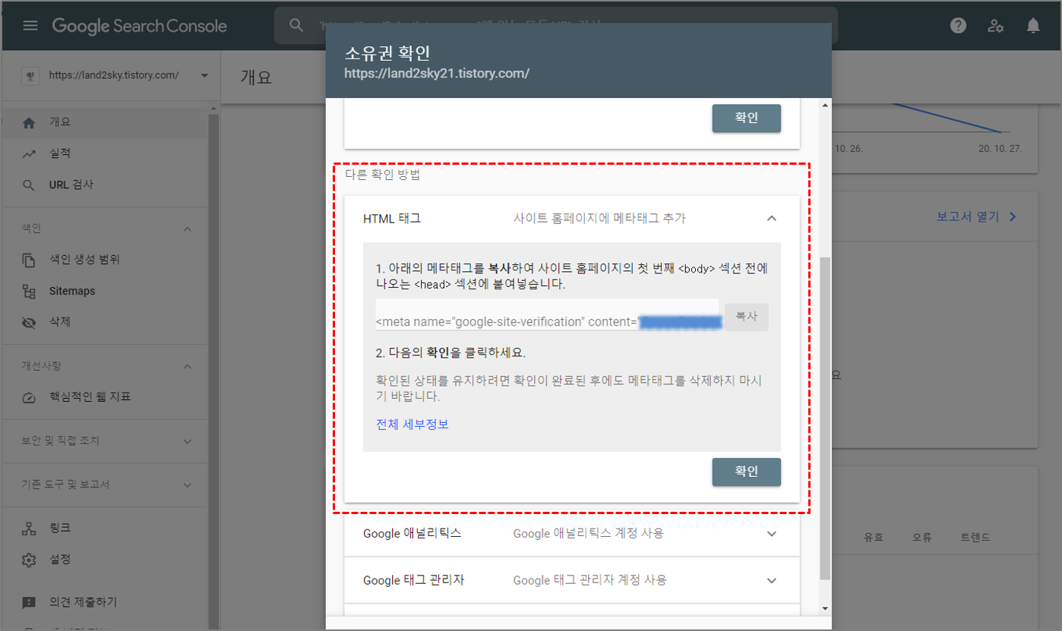Open the notifications bell
Image resolution: width=1062 pixels, height=631 pixels.
[x=1033, y=26]
